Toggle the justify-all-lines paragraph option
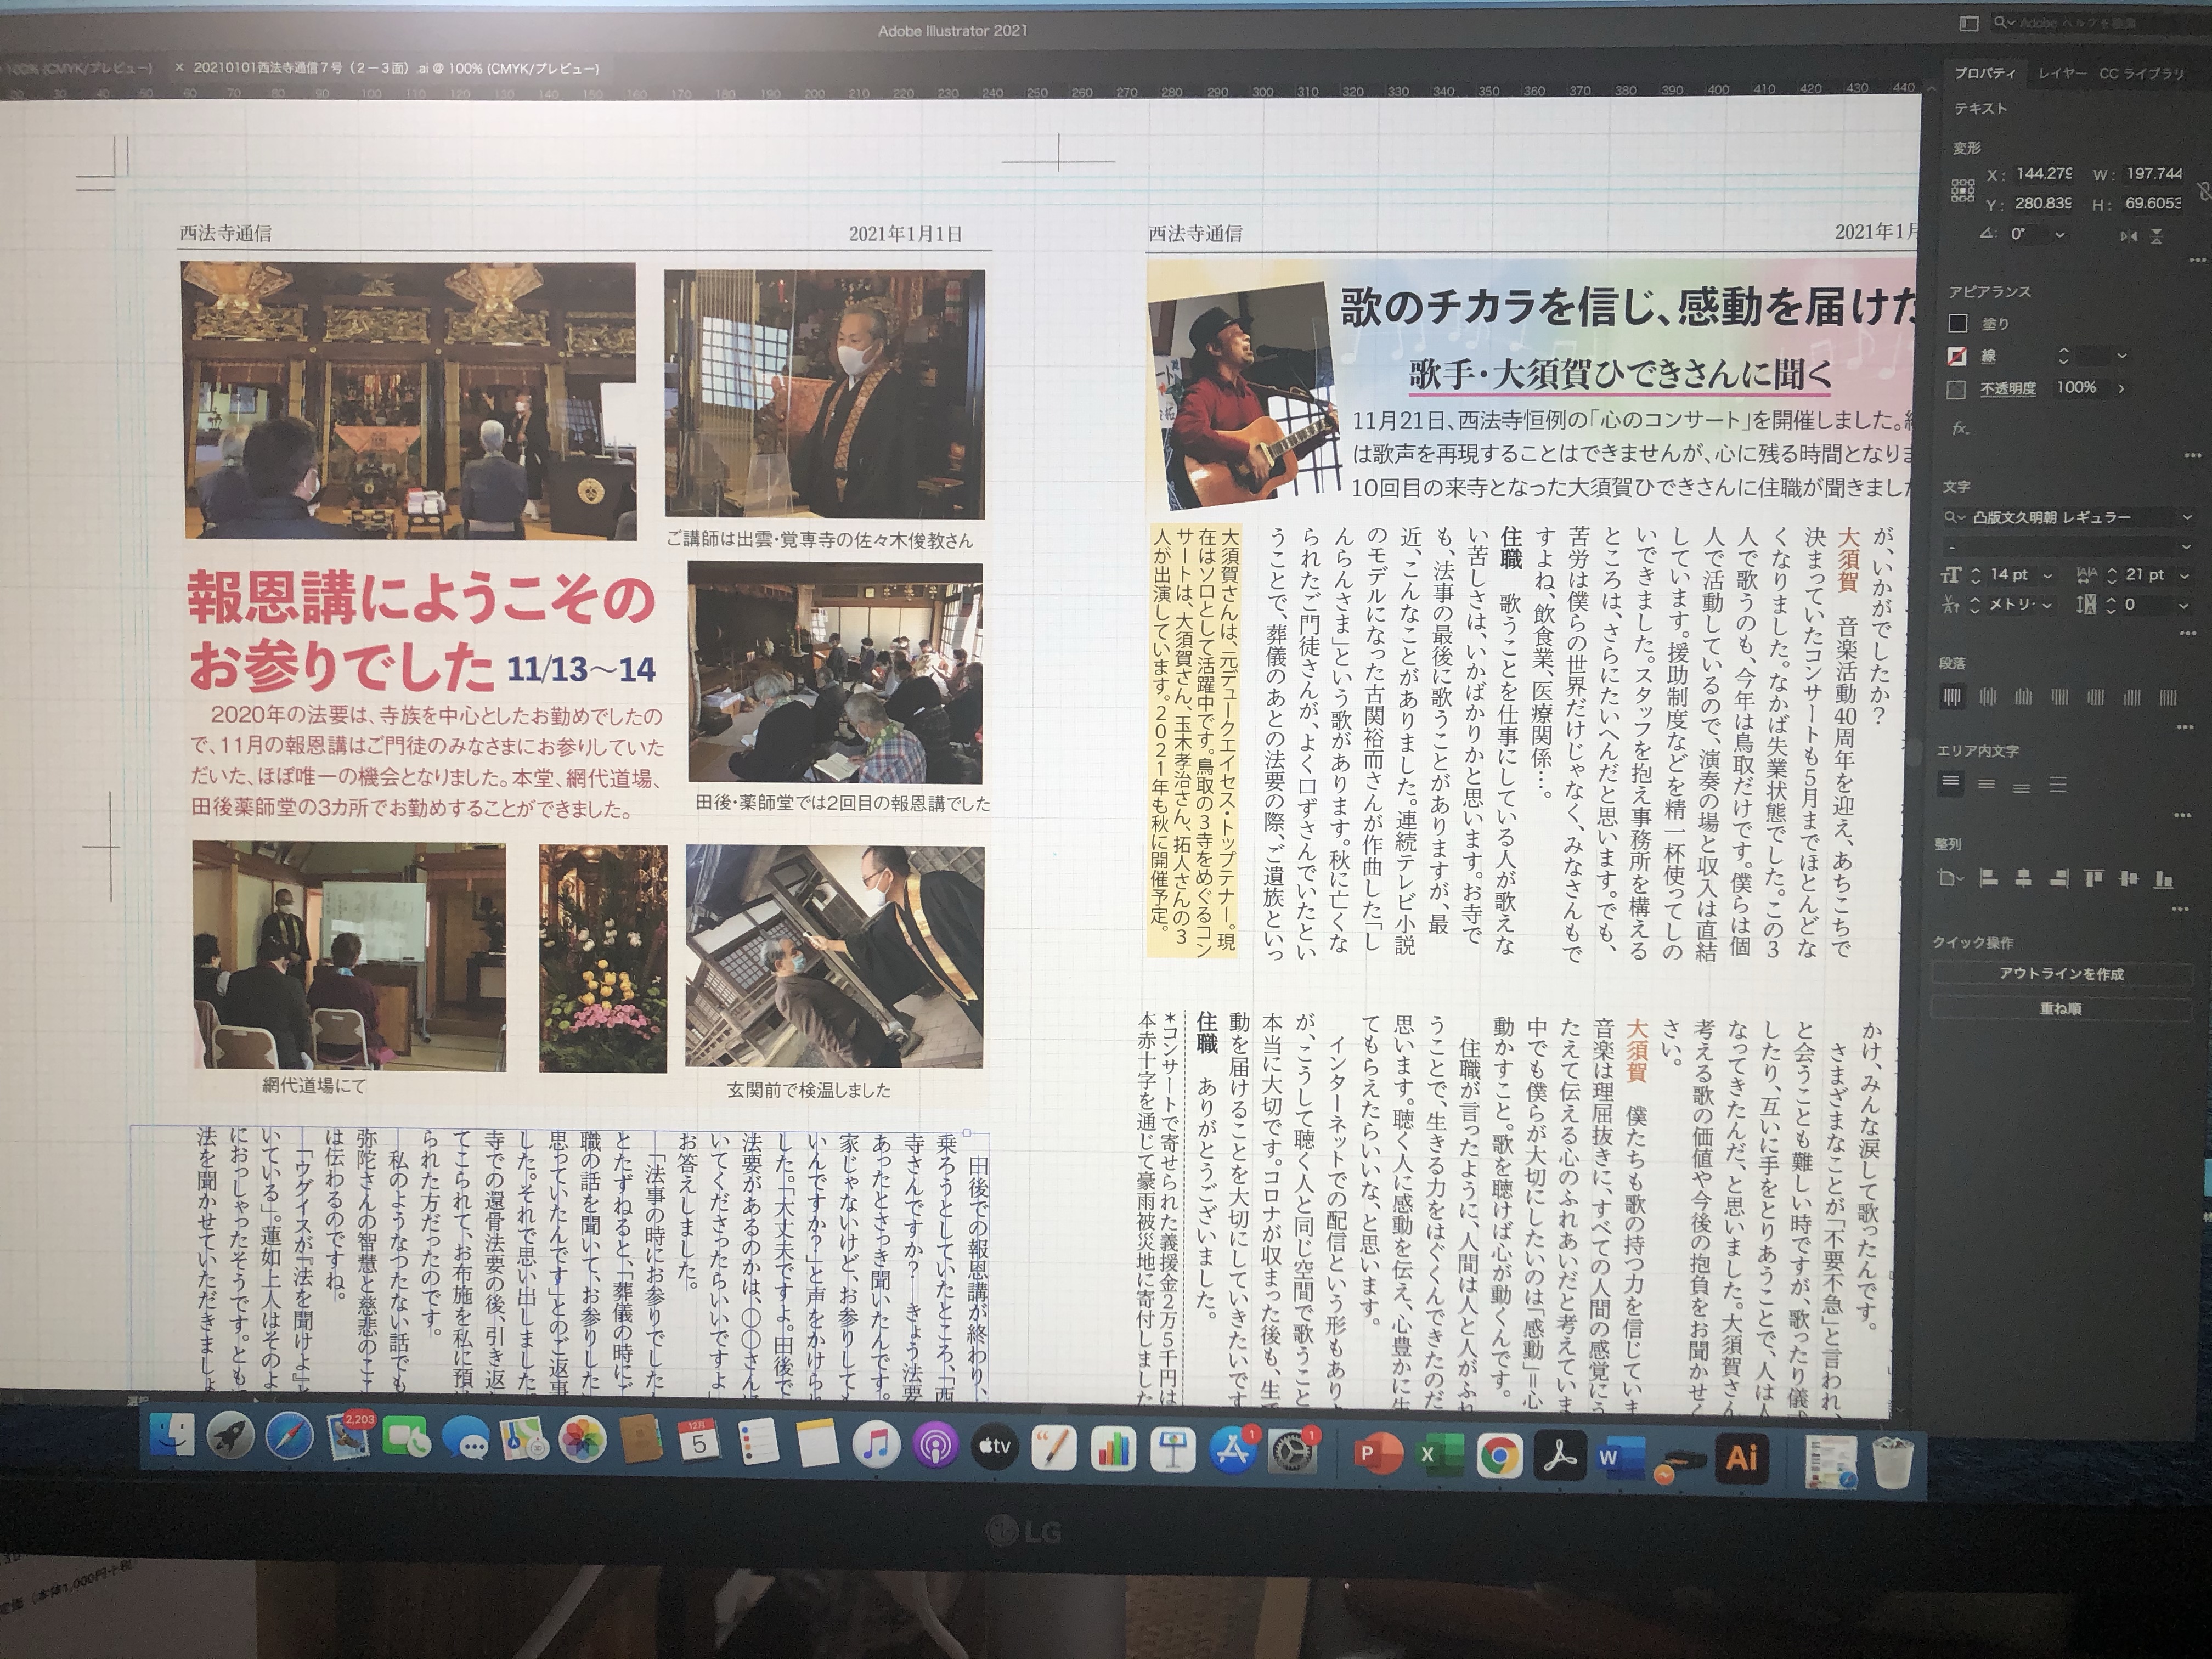This screenshot has width=2212, height=1659. pos(2168,697)
